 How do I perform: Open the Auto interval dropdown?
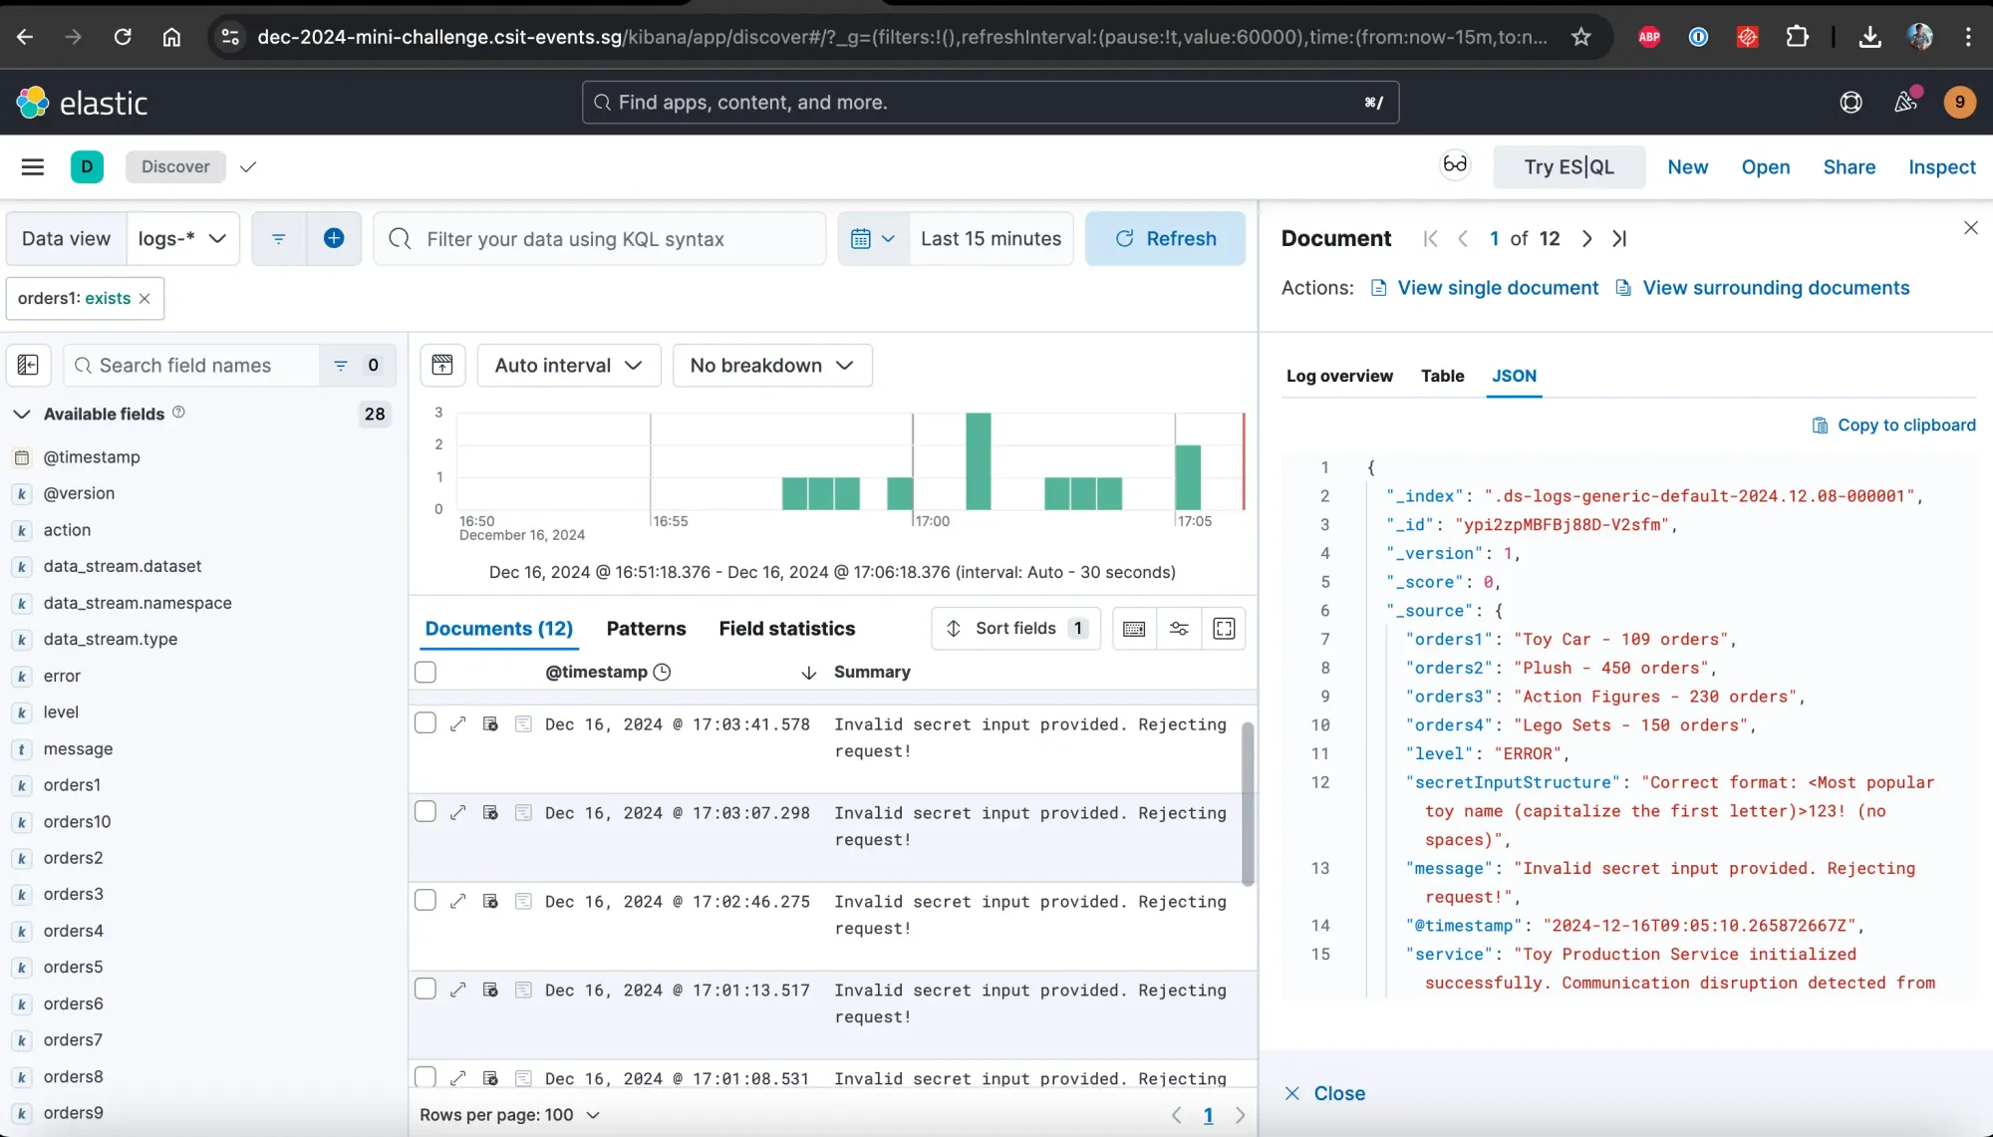coord(569,365)
